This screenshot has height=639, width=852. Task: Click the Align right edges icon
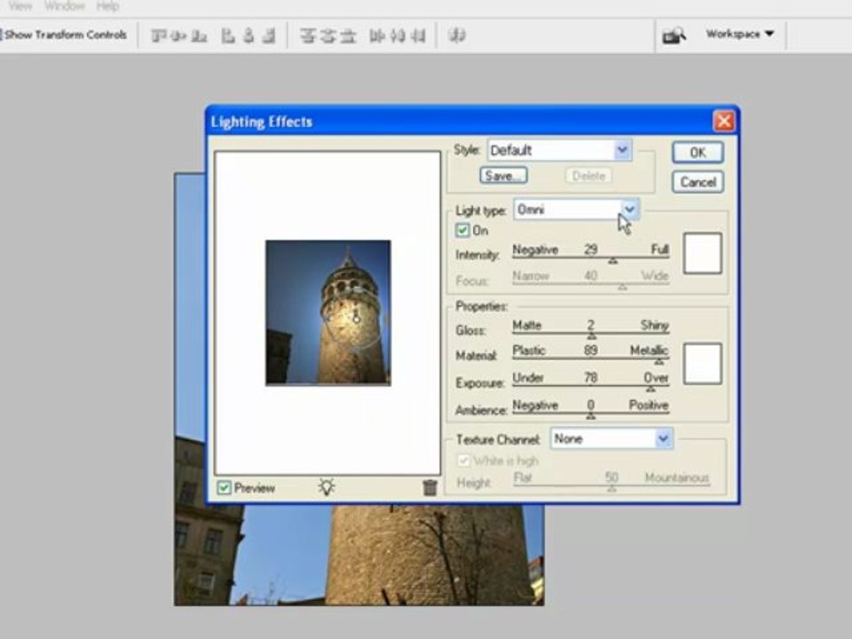(x=268, y=35)
